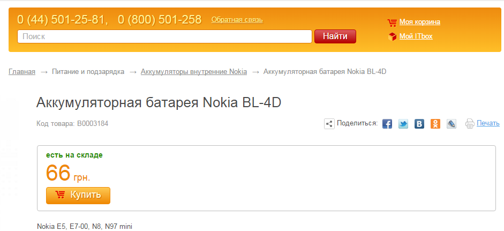Viewport: 504px width, 231px height.
Task: Select Питание и подзарядка breadcrumb
Action: [88, 72]
